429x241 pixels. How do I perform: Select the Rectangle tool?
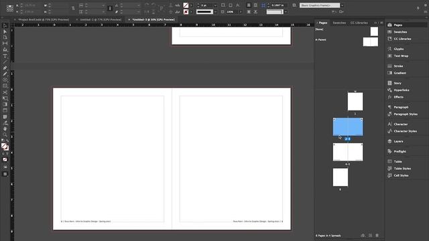point(5,86)
